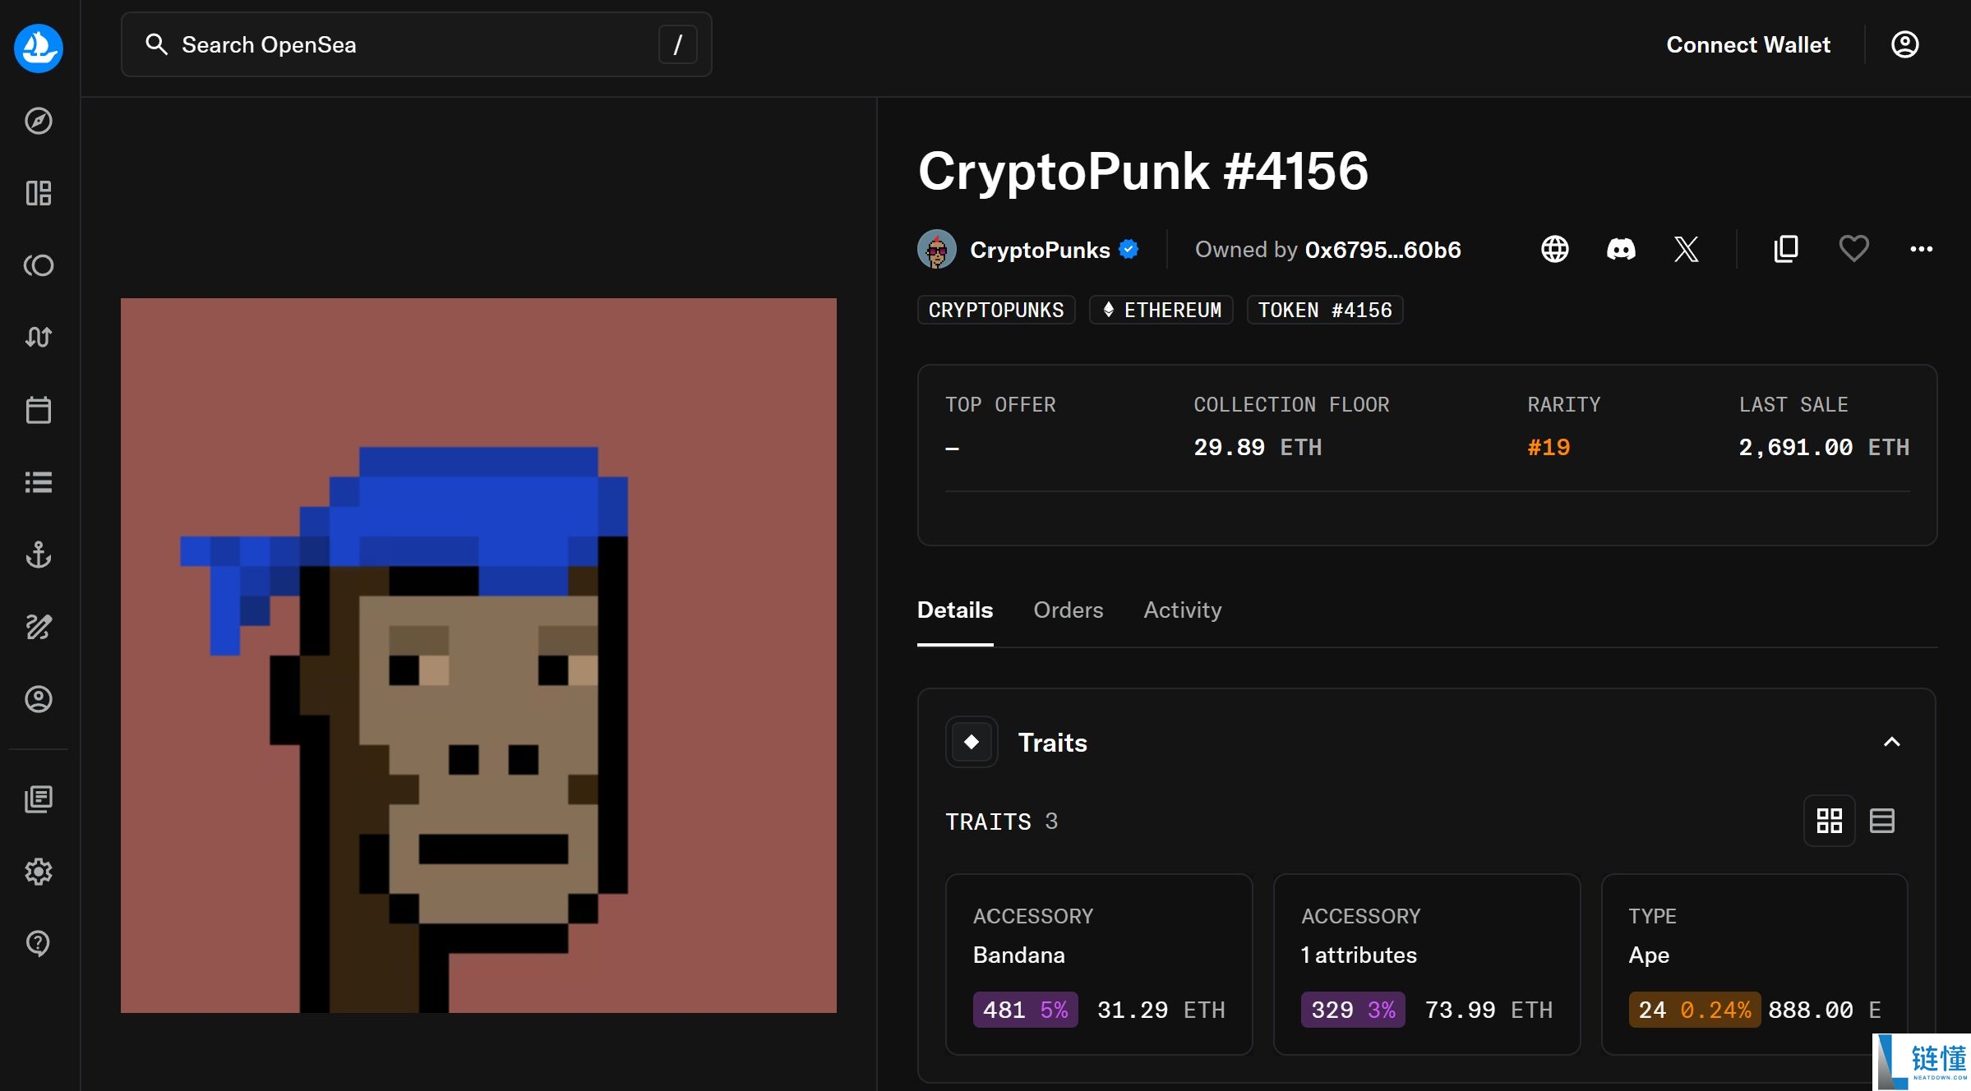Open the Studio pencil icon in sidebar
The image size is (1971, 1091).
click(x=39, y=627)
